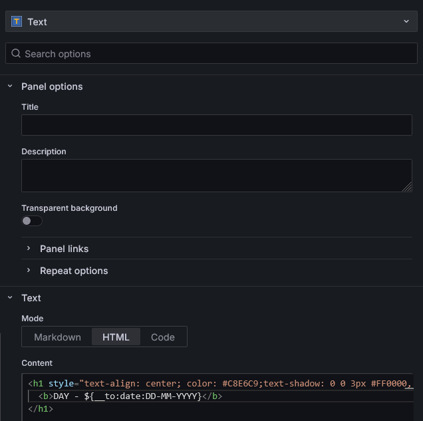
Task: Click the Text panel type icon
Action: (x=17, y=21)
